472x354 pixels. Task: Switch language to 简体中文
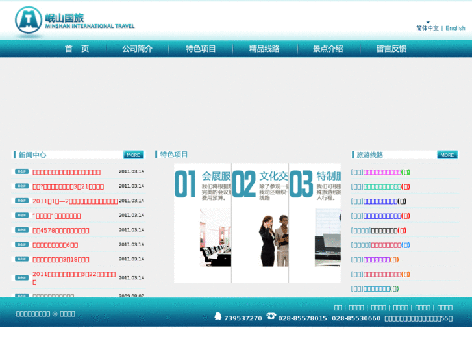click(x=427, y=28)
